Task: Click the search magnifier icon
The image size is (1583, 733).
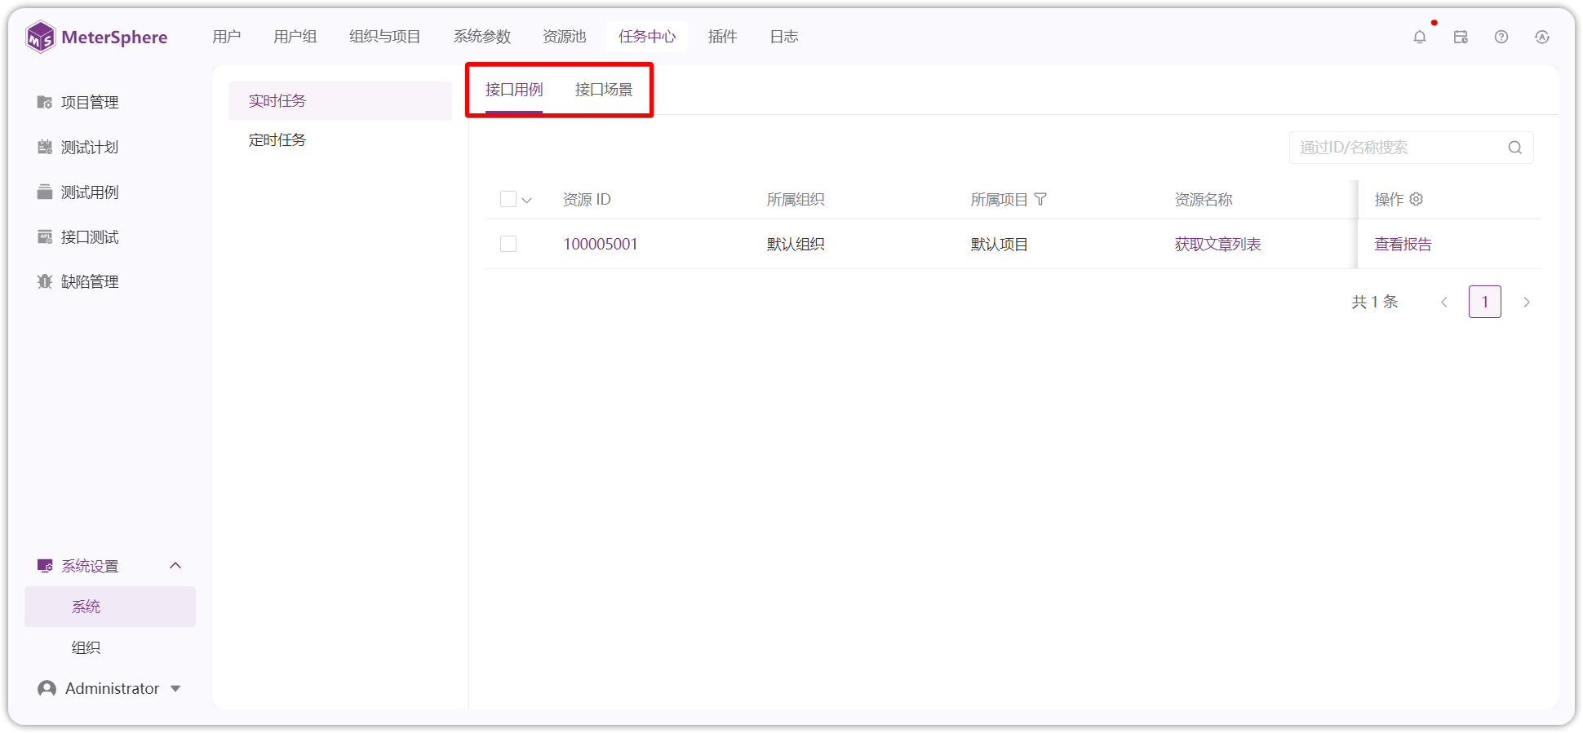Action: click(1515, 148)
